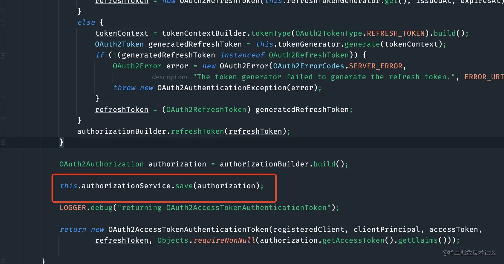Click the Objects class reference

click(173, 240)
